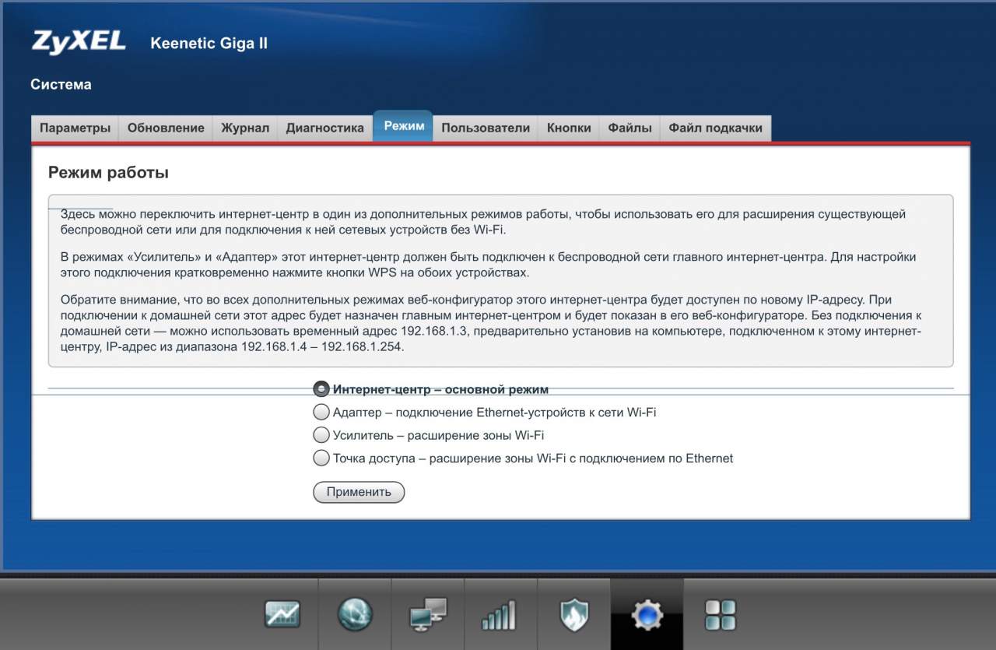Viewport: 996px width, 650px height.
Task: Click the paragraph starting with В режимах «Усилитель»
Action: coord(488,265)
